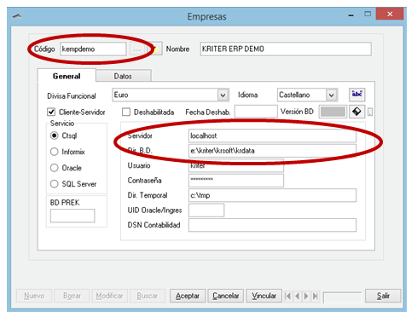Click the record number box near Salir
The image size is (417, 317).
(x=342, y=297)
